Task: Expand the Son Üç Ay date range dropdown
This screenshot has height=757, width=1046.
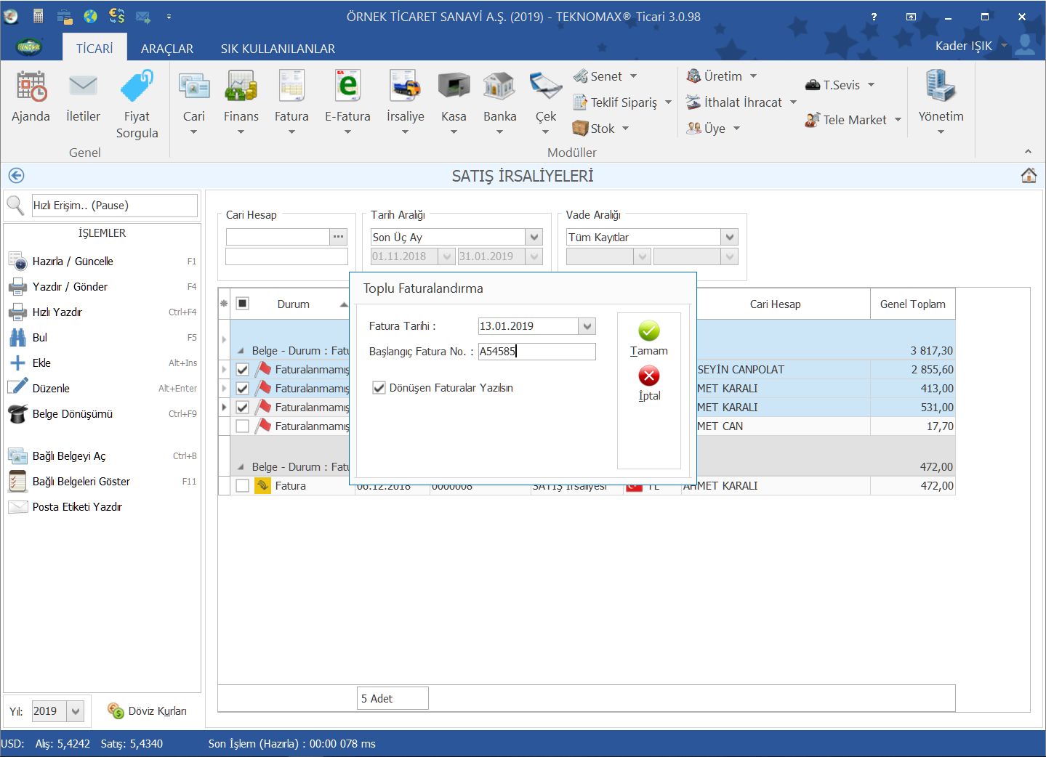Action: [x=534, y=238]
